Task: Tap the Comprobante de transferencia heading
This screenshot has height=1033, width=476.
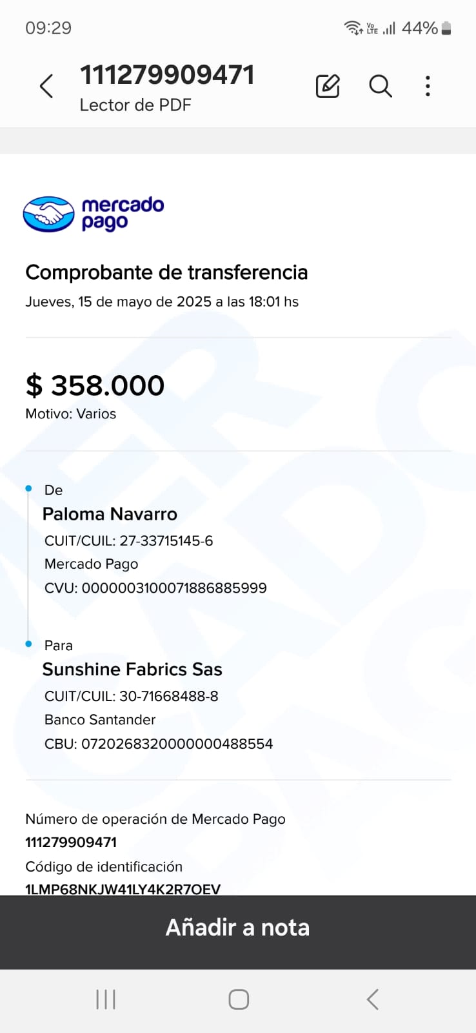Action: point(166,272)
